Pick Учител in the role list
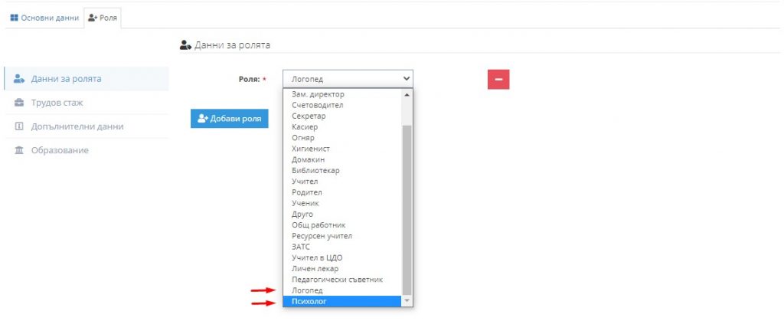784x321 pixels. (305, 182)
